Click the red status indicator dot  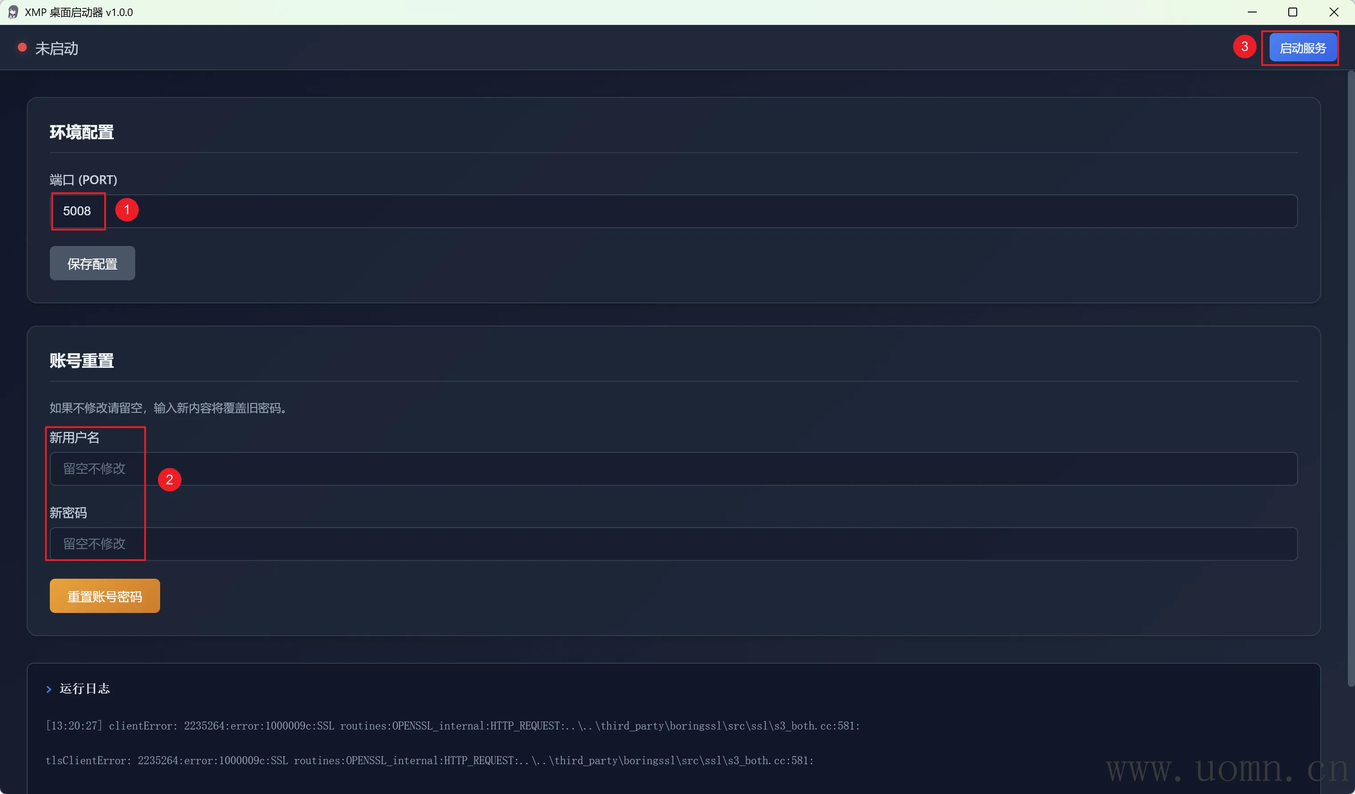[x=22, y=48]
